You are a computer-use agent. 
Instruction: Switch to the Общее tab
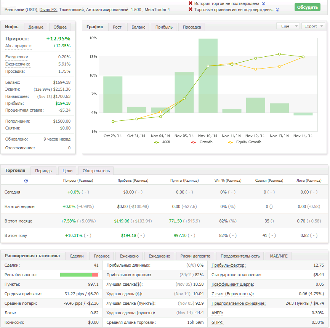(x=60, y=27)
